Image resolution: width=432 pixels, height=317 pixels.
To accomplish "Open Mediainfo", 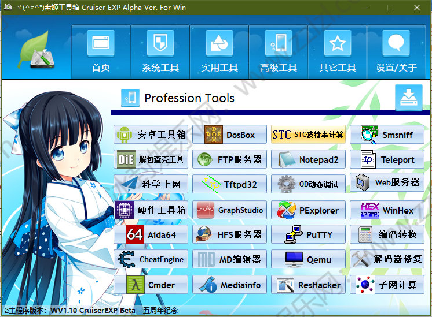I will coord(230,285).
